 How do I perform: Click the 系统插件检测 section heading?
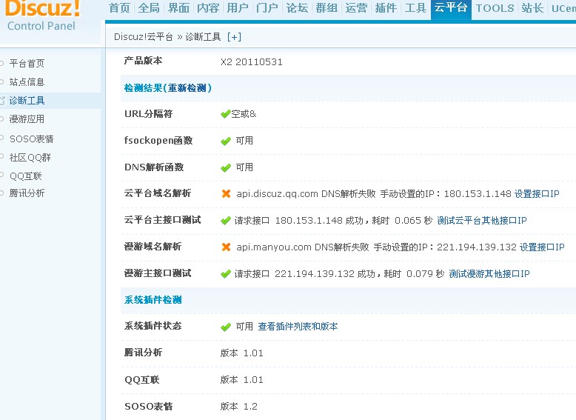click(x=153, y=300)
